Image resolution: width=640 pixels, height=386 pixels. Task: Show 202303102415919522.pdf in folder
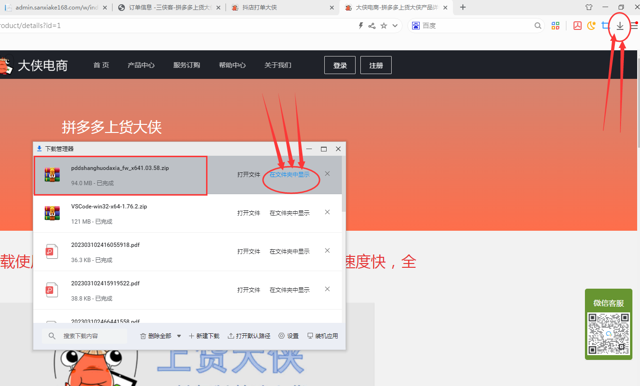pos(290,290)
